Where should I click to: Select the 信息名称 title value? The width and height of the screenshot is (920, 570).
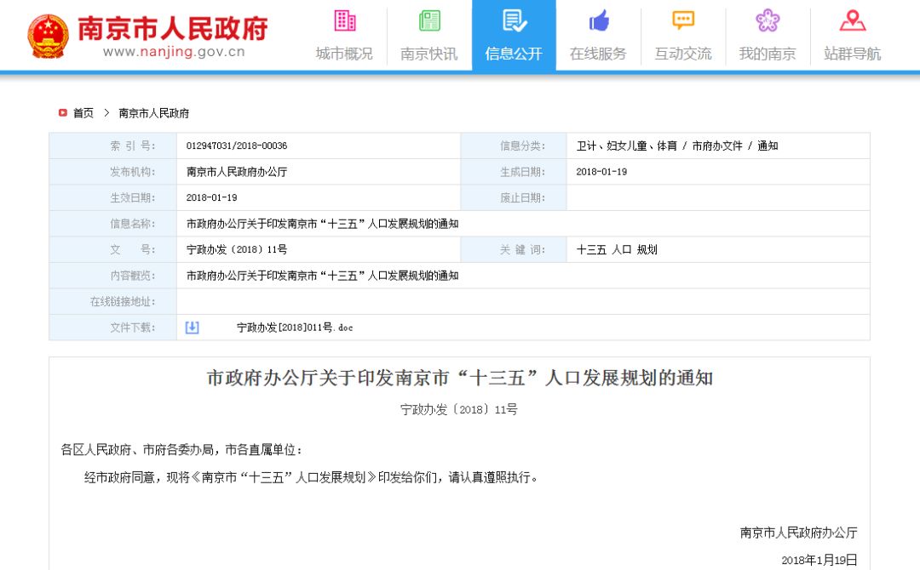click(322, 224)
